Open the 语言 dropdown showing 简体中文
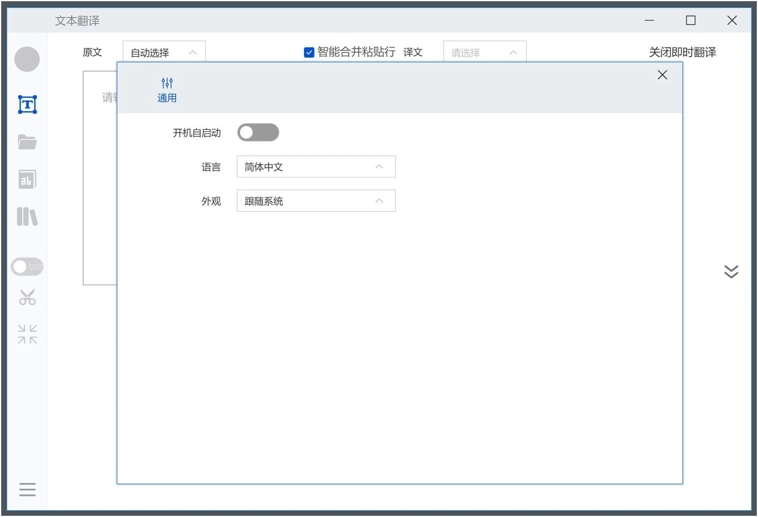758x517 pixels. [316, 167]
